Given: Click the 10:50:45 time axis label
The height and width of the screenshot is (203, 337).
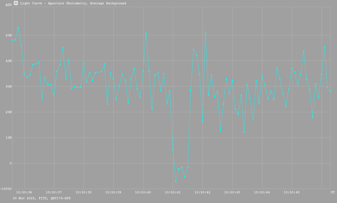Looking at the screenshot, I should click(292, 192).
